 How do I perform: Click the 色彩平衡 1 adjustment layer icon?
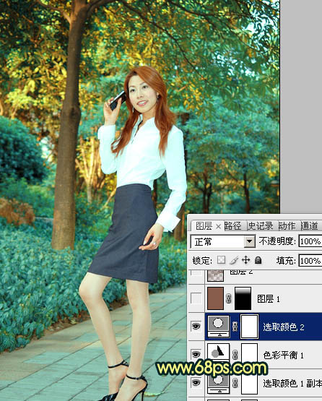click(219, 354)
